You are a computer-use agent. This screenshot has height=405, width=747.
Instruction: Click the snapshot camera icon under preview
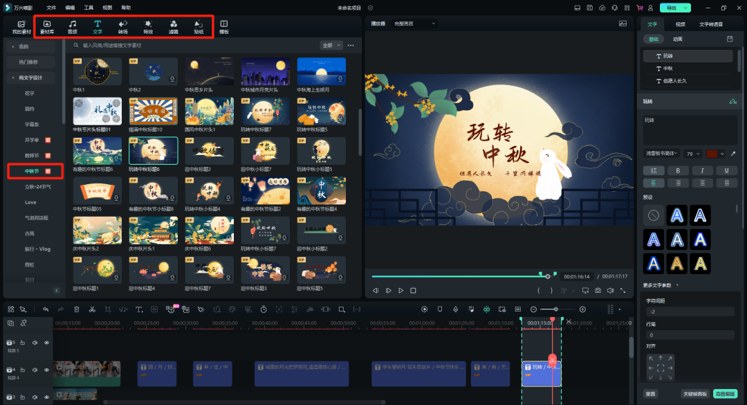(x=598, y=291)
